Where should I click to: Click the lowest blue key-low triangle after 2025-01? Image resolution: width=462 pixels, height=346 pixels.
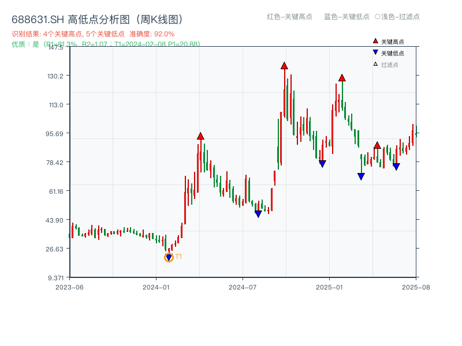point(360,176)
